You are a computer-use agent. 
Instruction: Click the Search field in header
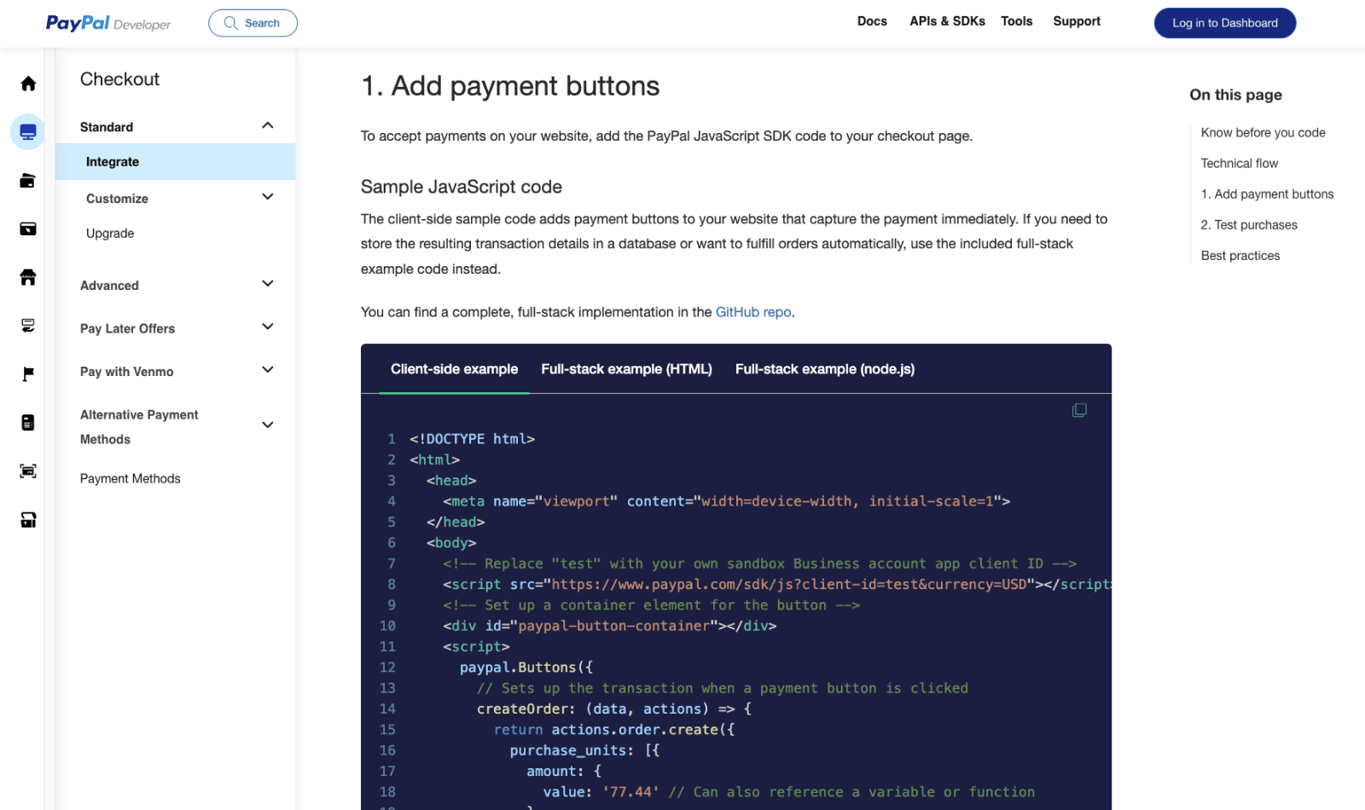[x=253, y=23]
